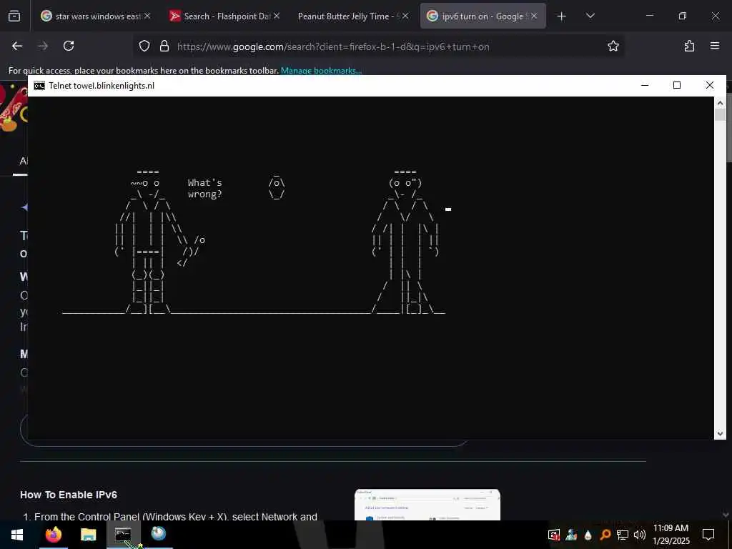Screen dimensions: 732x549
Task: Open the network status tray icon
Action: tap(623, 535)
